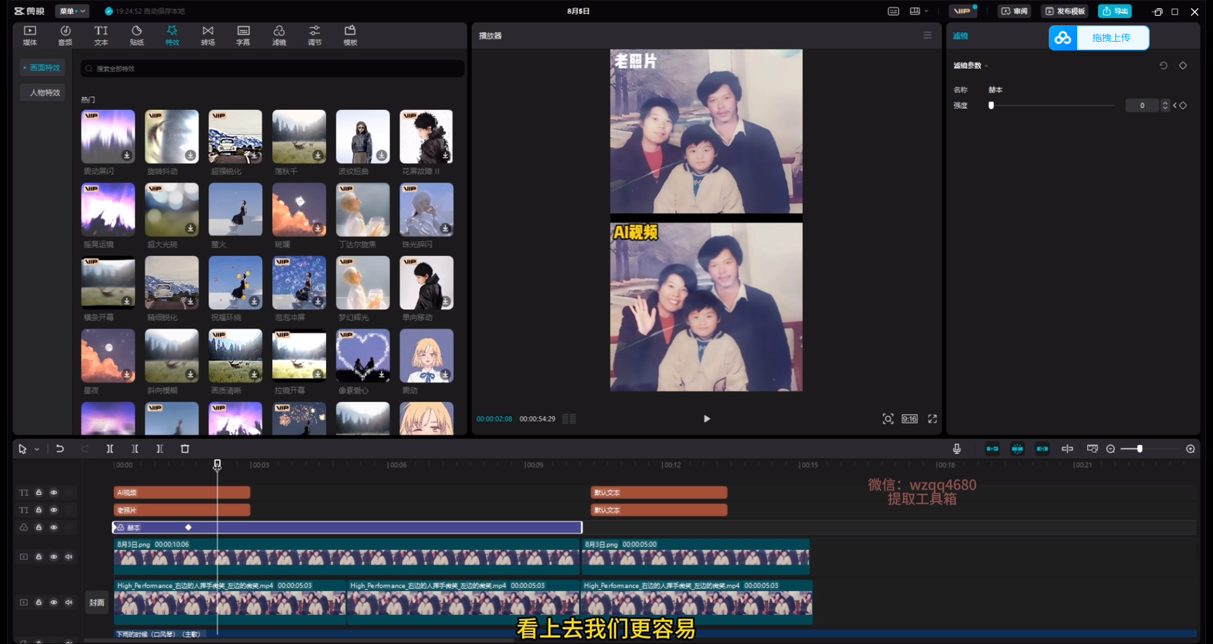Toggle eye visibility on the 赫本 filter track
Viewport: 1213px width, 644px height.
point(54,528)
